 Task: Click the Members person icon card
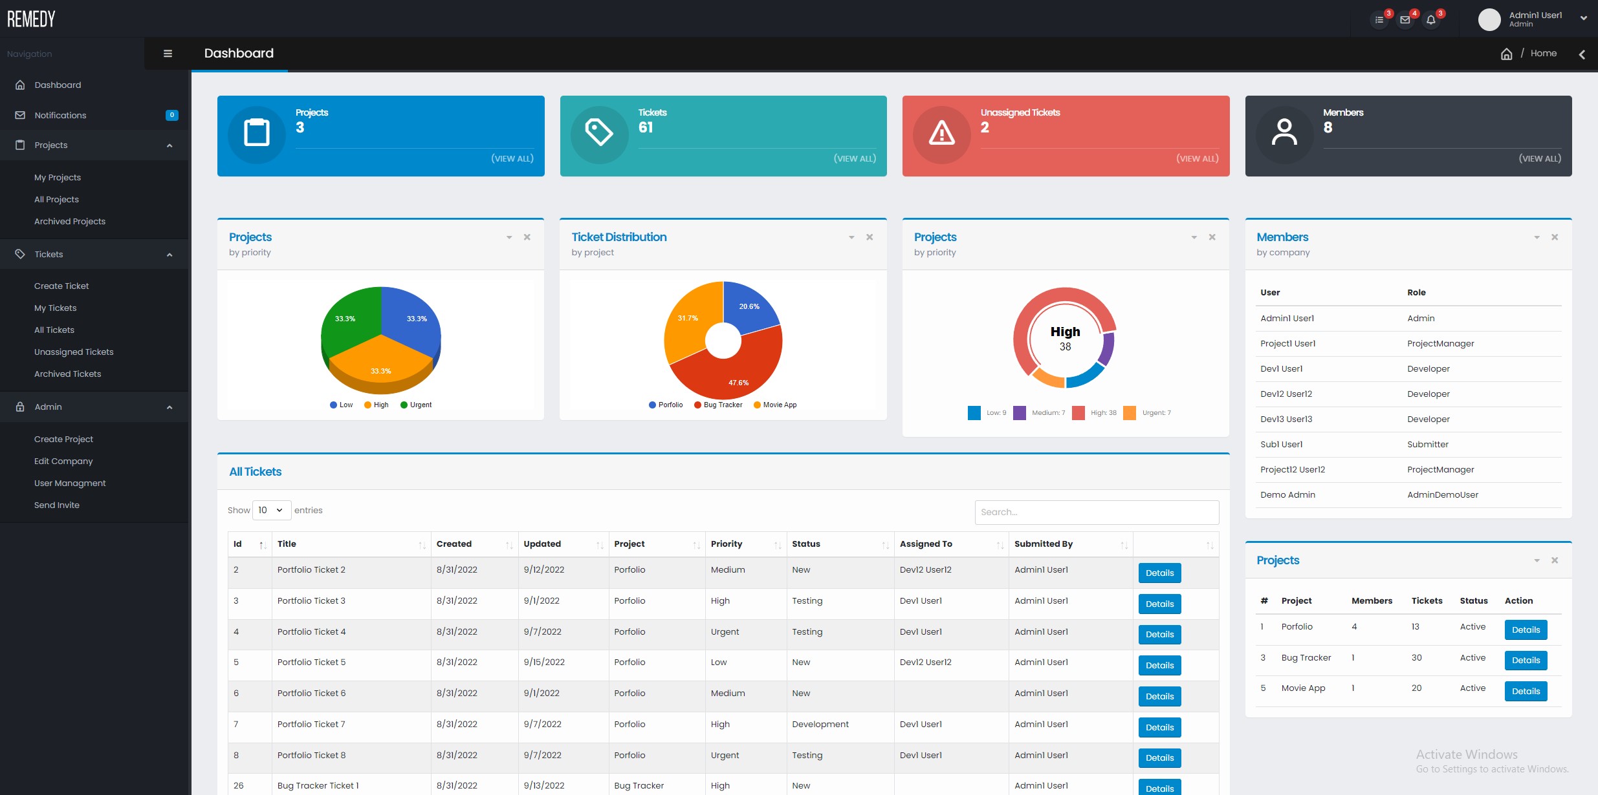coord(1284,134)
